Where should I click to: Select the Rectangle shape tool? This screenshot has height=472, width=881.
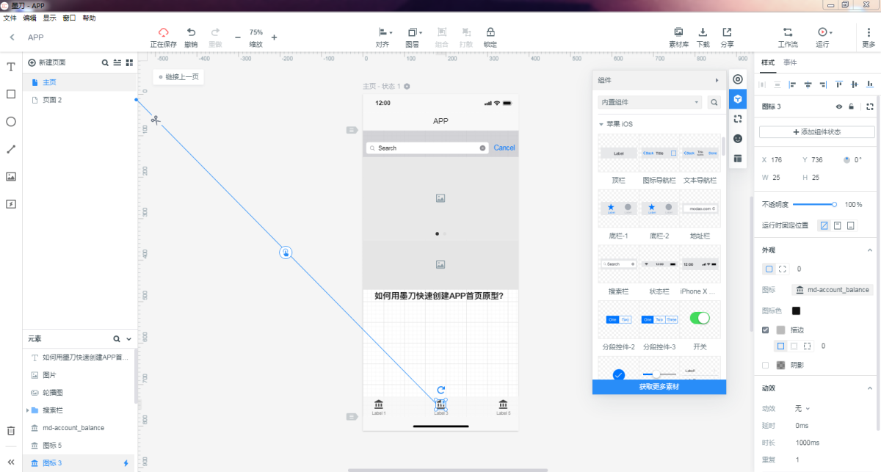11,94
